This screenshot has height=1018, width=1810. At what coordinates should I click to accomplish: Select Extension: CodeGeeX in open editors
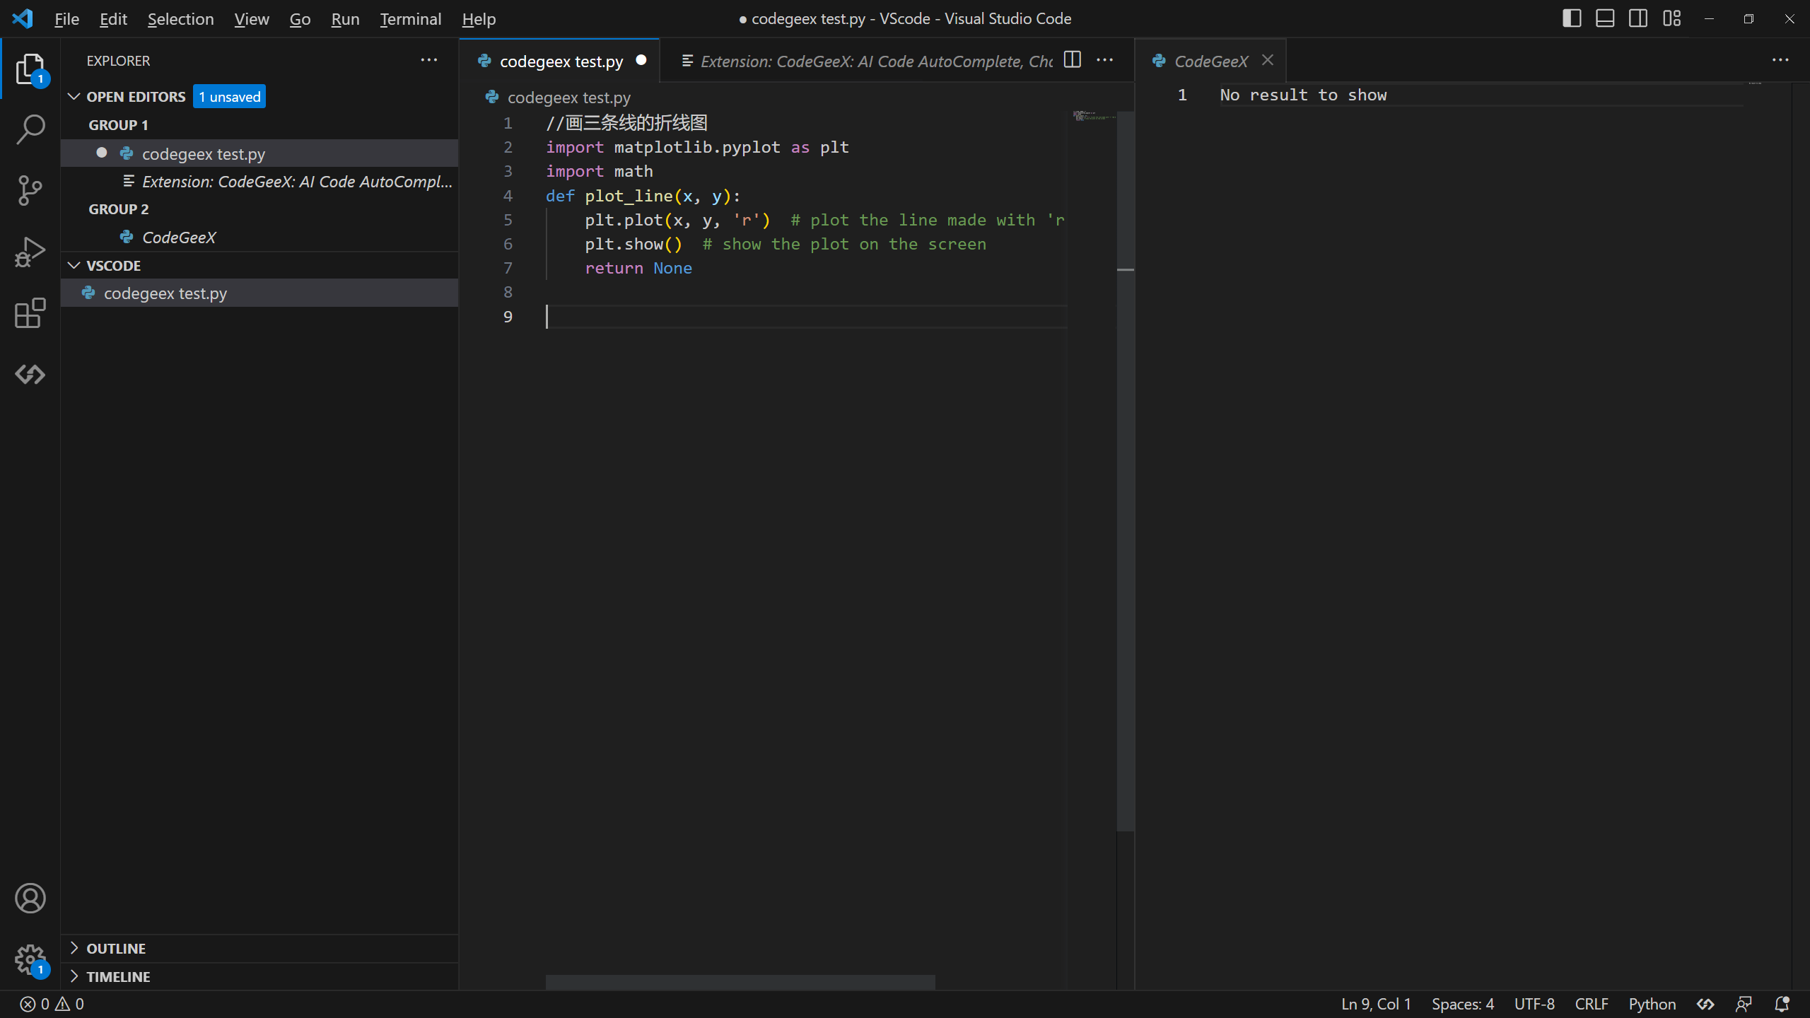[259, 182]
